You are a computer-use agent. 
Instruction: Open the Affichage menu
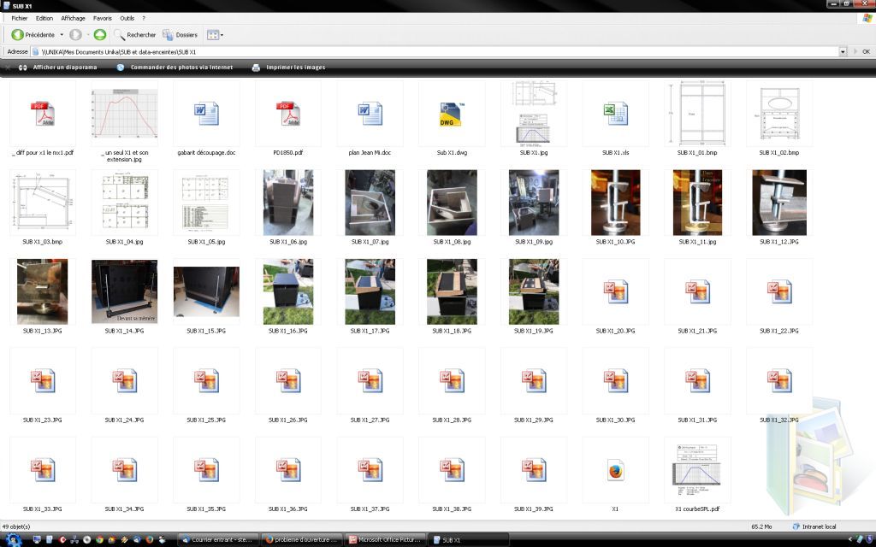pyautogui.click(x=74, y=19)
